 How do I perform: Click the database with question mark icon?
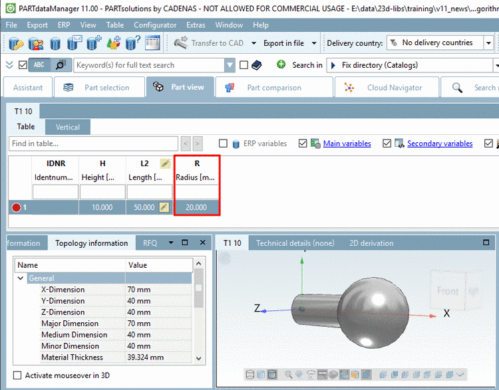point(133,43)
